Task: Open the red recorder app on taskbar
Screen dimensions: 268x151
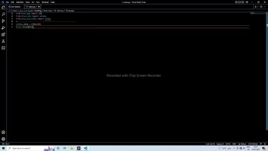Action: click(x=79, y=148)
